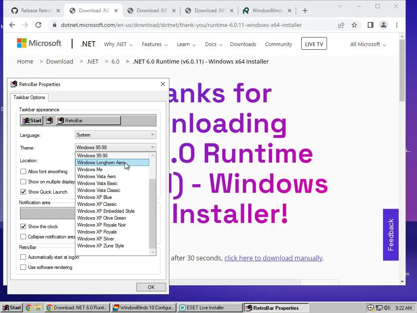Uncheck Show the clock

coord(23,227)
